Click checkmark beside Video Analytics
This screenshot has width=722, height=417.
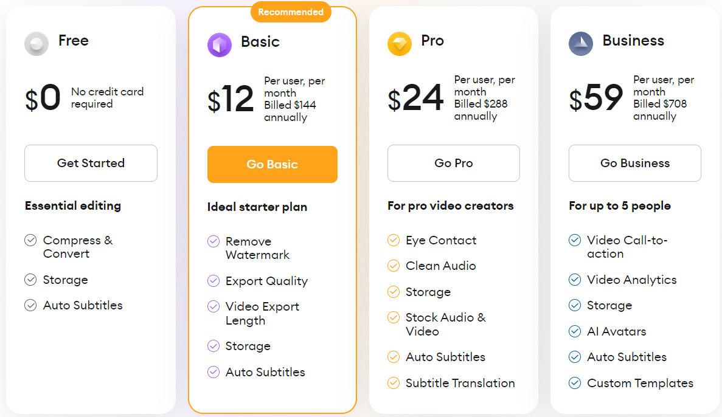[x=575, y=280]
